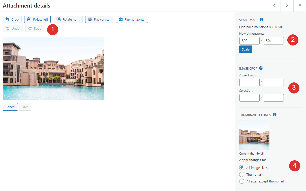Open the Scale Image help tooltip
The height and width of the screenshot is (191, 306).
(x=261, y=20)
